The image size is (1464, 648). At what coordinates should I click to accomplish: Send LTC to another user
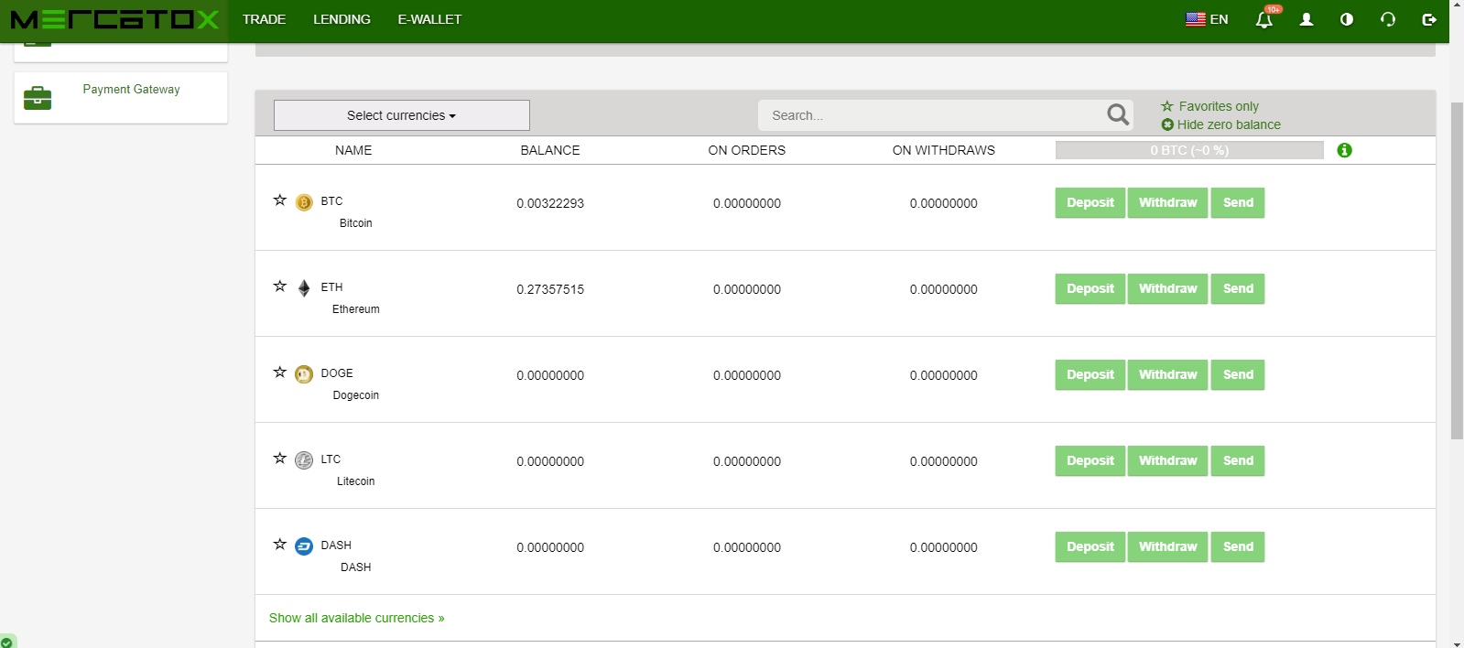click(x=1238, y=460)
